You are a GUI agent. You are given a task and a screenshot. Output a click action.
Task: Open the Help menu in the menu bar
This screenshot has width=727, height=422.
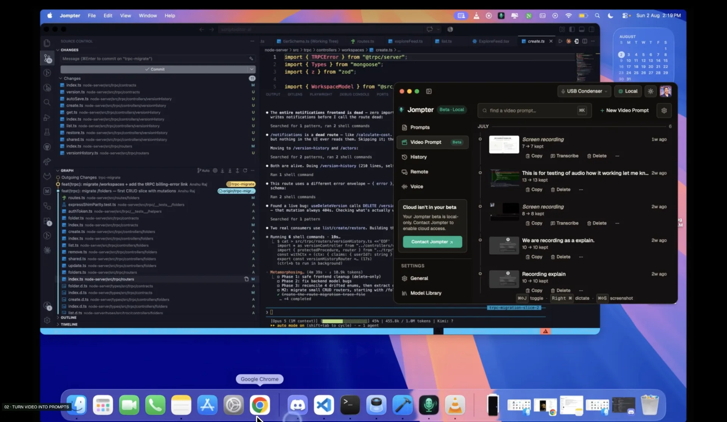pos(170,16)
